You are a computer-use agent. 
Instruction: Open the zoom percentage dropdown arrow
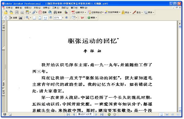click(63, 18)
